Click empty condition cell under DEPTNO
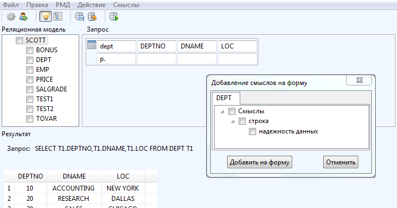 click(x=157, y=59)
